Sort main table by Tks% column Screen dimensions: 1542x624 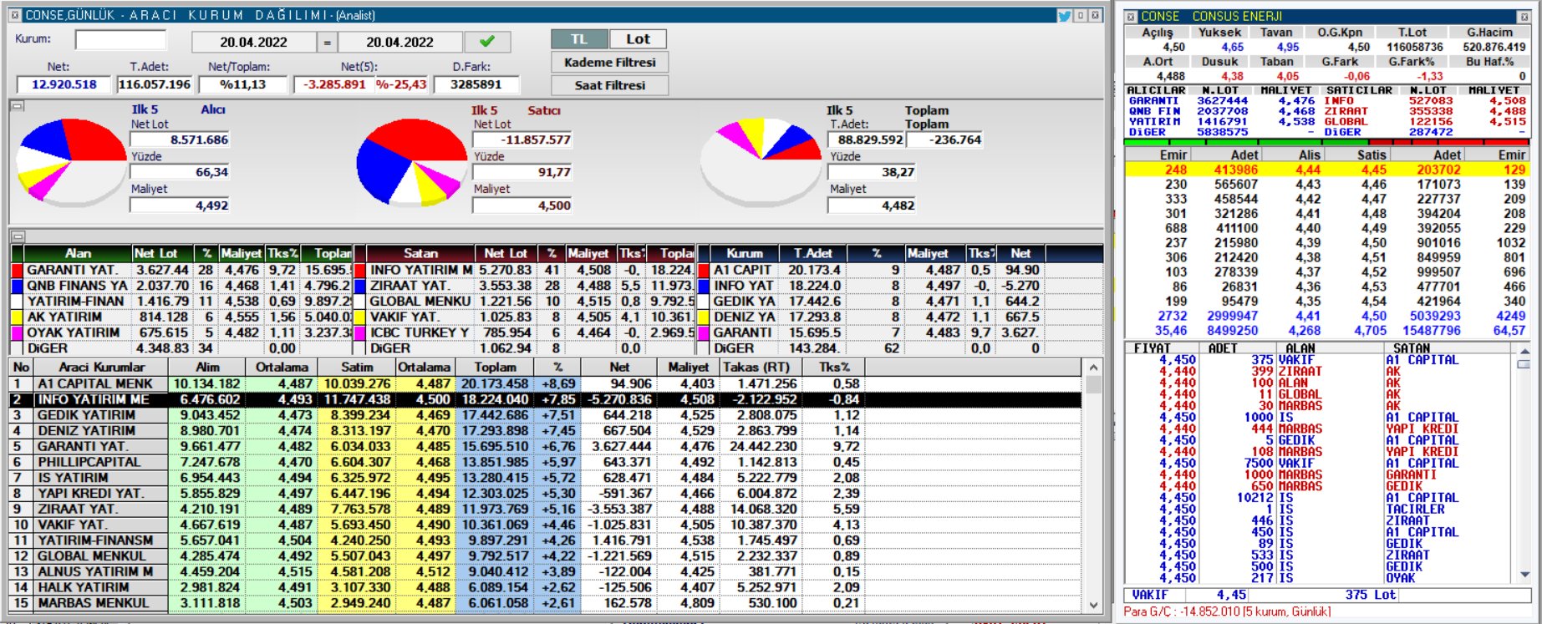click(833, 367)
